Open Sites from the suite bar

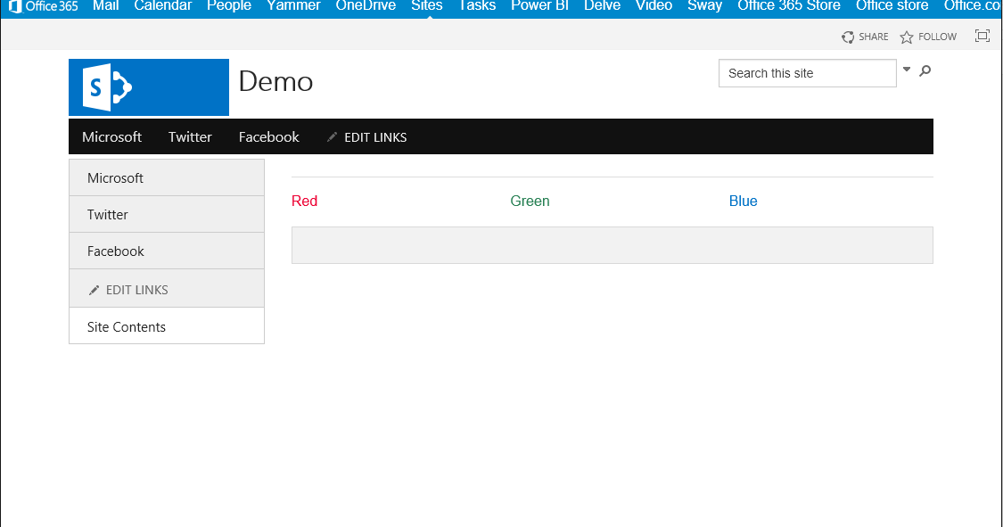426,6
